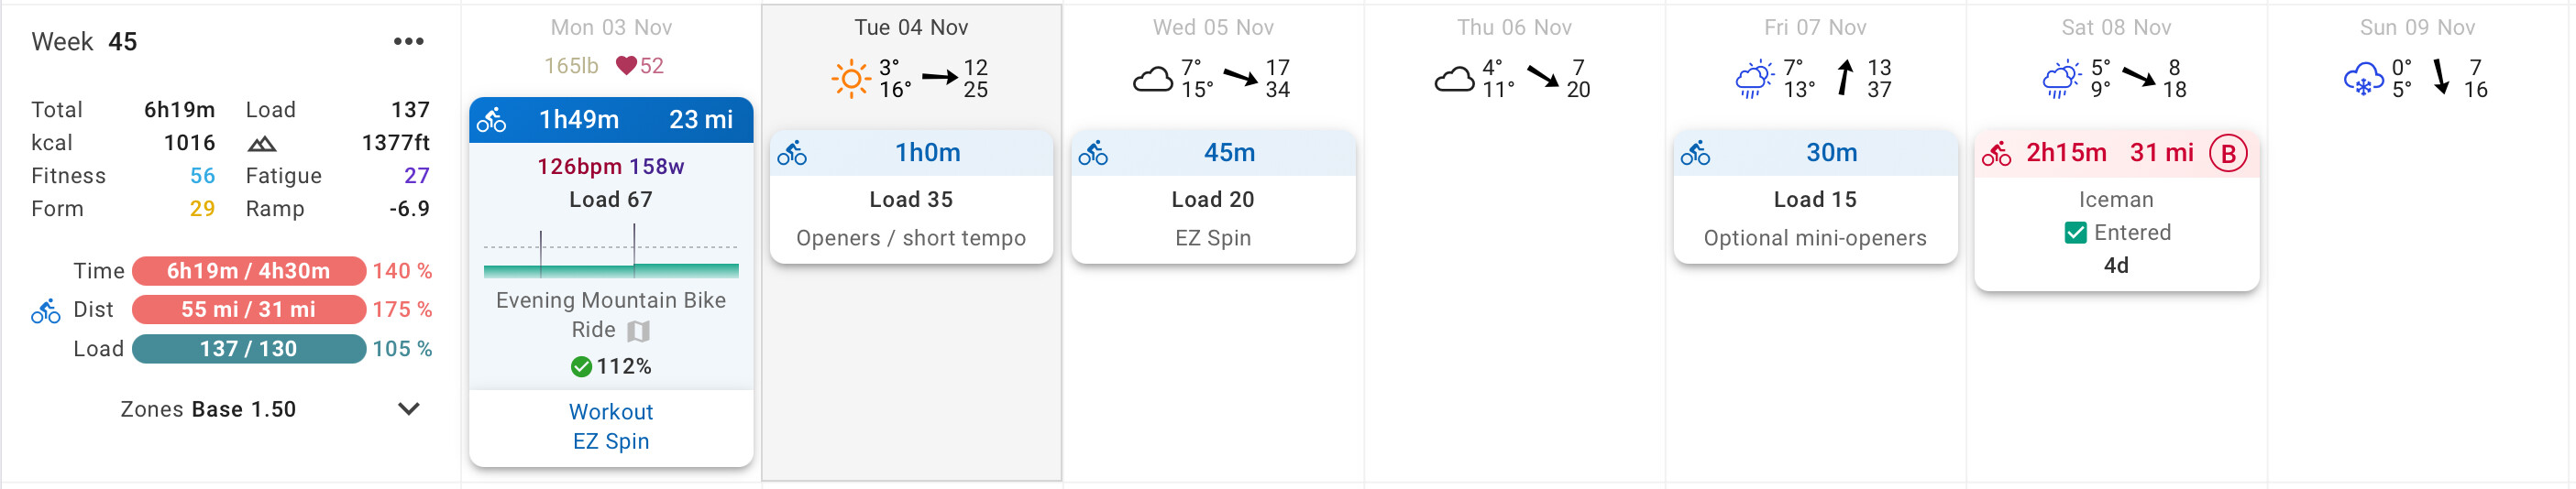Click the map icon beside Evening Mountain Bike Ride
Screen dimensions: 2576x489
638,331
